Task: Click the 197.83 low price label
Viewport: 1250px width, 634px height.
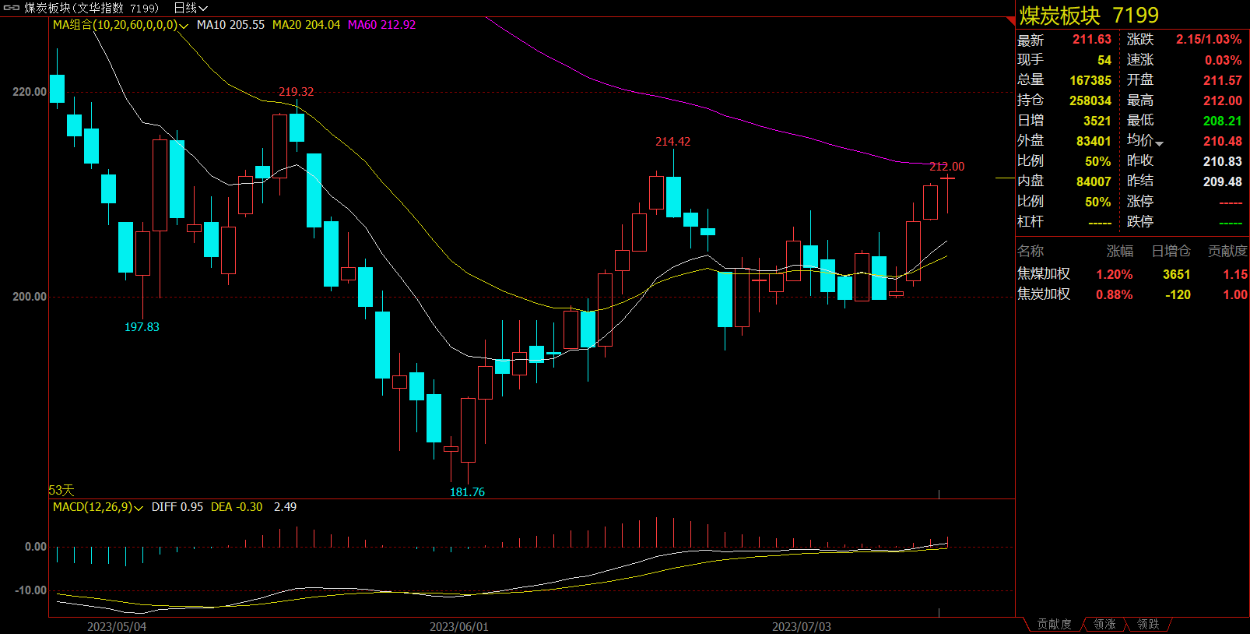Action: (x=142, y=327)
